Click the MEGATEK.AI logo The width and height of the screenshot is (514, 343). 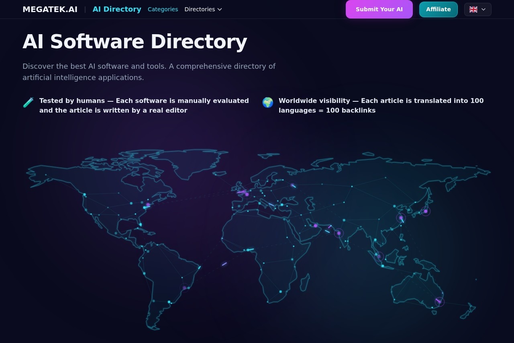click(50, 9)
